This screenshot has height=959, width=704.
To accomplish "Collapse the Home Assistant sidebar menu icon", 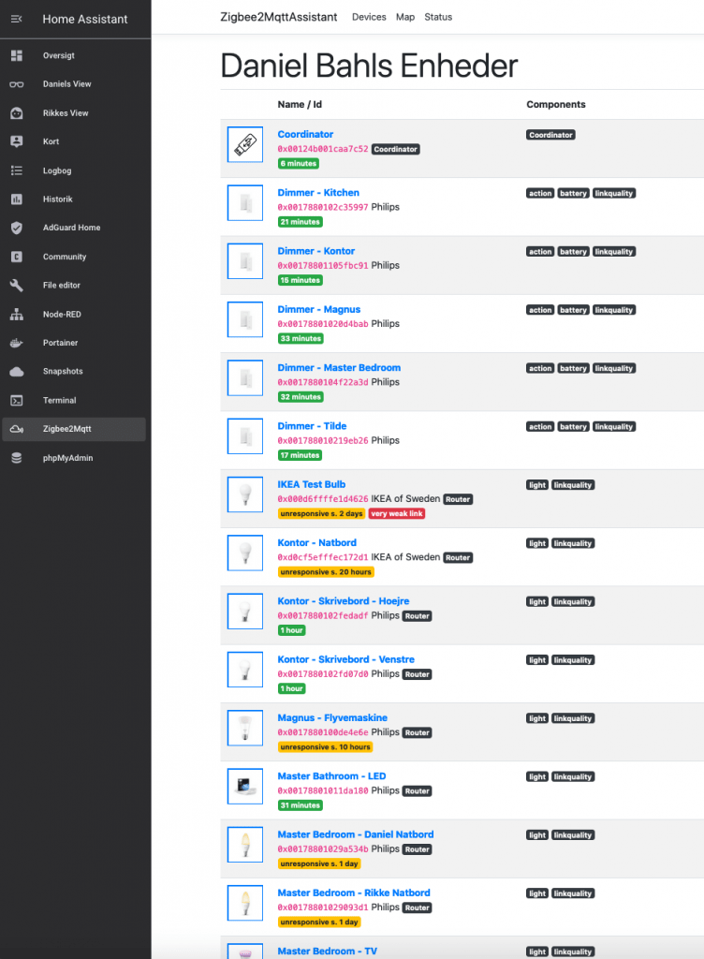I will [x=17, y=19].
